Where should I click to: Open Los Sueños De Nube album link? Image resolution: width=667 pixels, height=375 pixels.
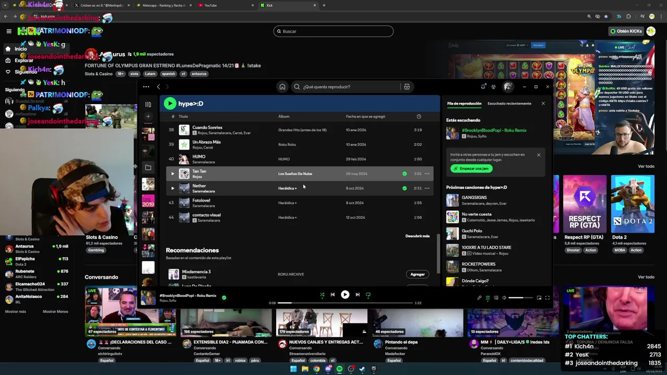coord(295,174)
